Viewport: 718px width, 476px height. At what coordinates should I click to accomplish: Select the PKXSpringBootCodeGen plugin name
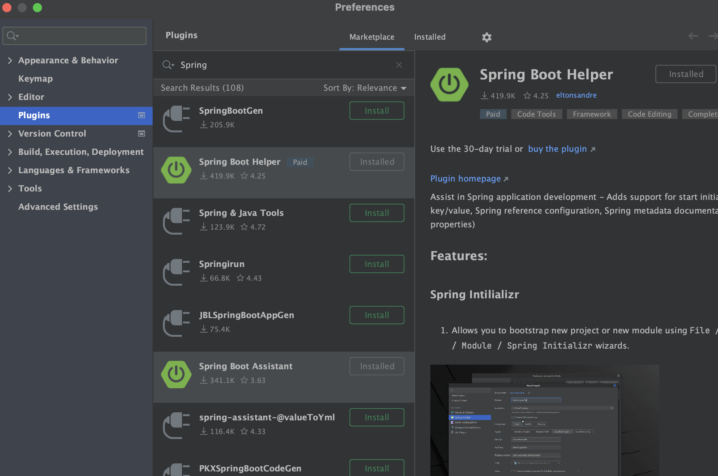click(250, 468)
